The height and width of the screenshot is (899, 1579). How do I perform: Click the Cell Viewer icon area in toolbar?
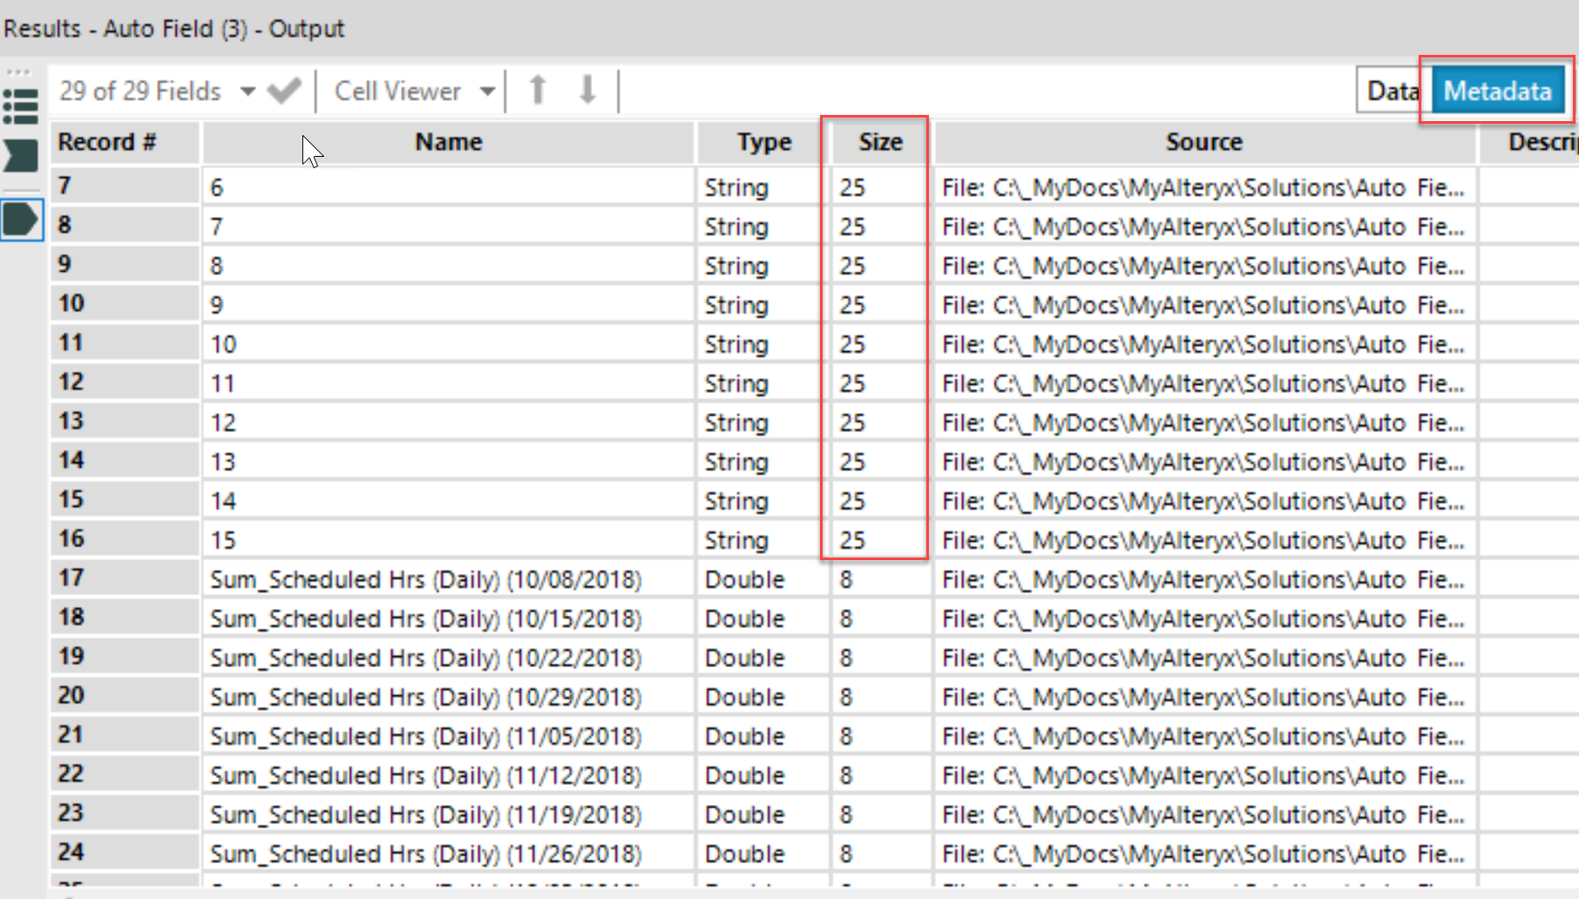(396, 90)
